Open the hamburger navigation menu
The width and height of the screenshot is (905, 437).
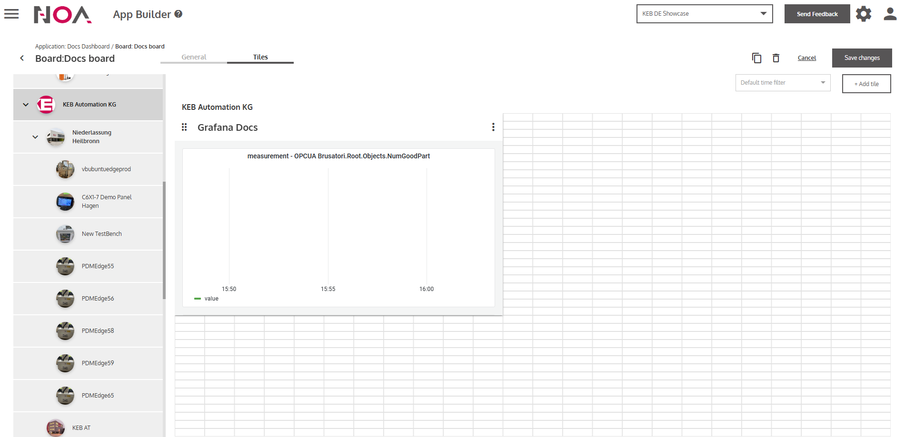(11, 14)
